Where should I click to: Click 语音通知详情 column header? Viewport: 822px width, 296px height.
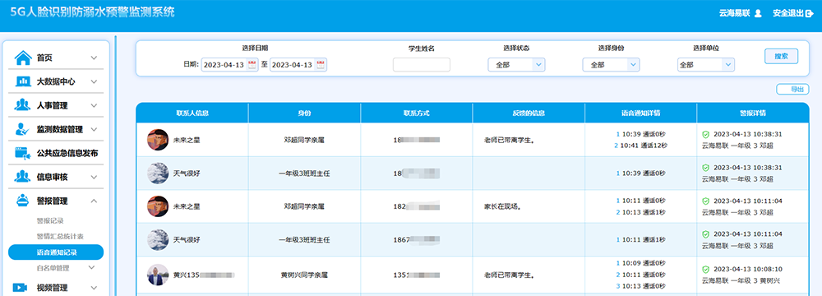click(x=640, y=113)
